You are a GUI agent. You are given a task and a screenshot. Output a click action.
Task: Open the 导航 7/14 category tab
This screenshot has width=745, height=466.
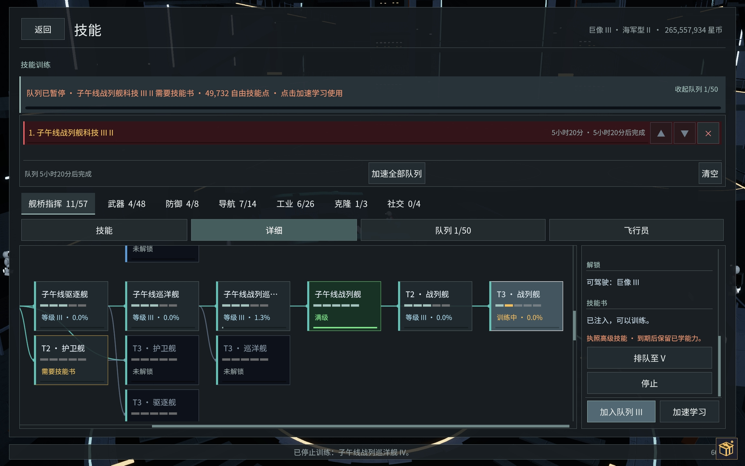[237, 204]
